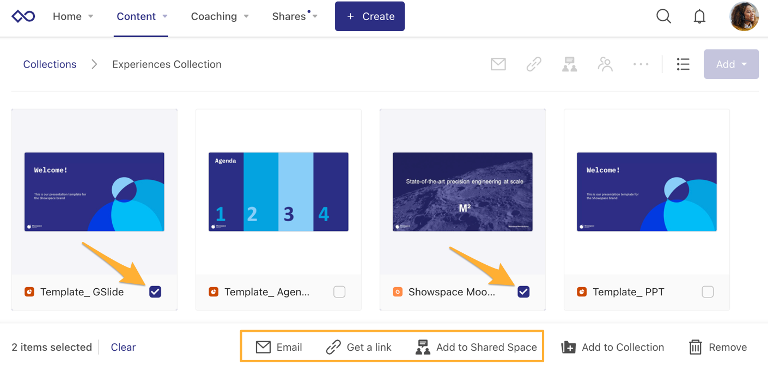The width and height of the screenshot is (768, 365).
Task: Open the notifications bell icon
Action: pos(699,16)
